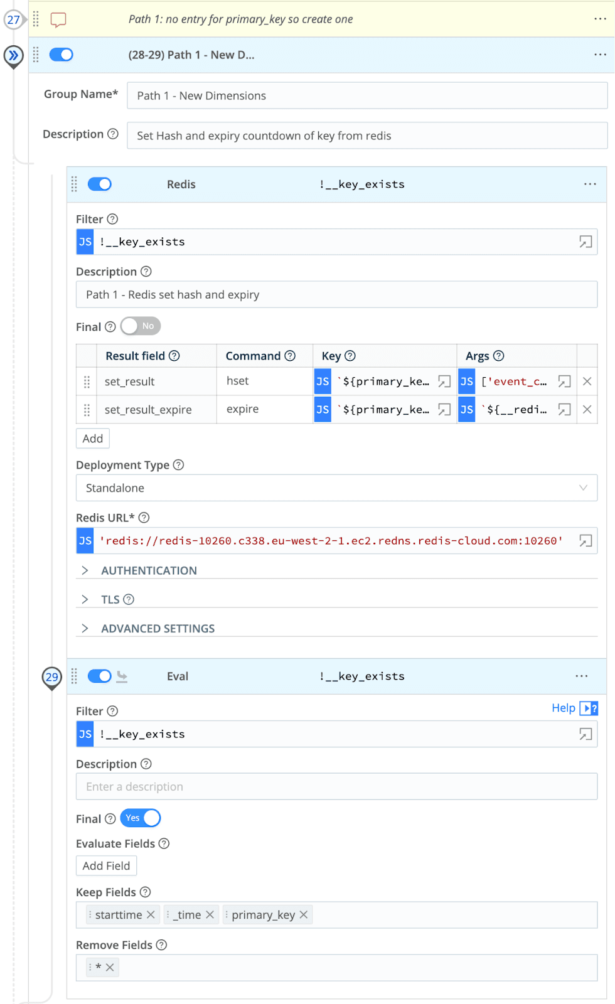Click the comment icon on row 27
615x1004 pixels.
58,19
